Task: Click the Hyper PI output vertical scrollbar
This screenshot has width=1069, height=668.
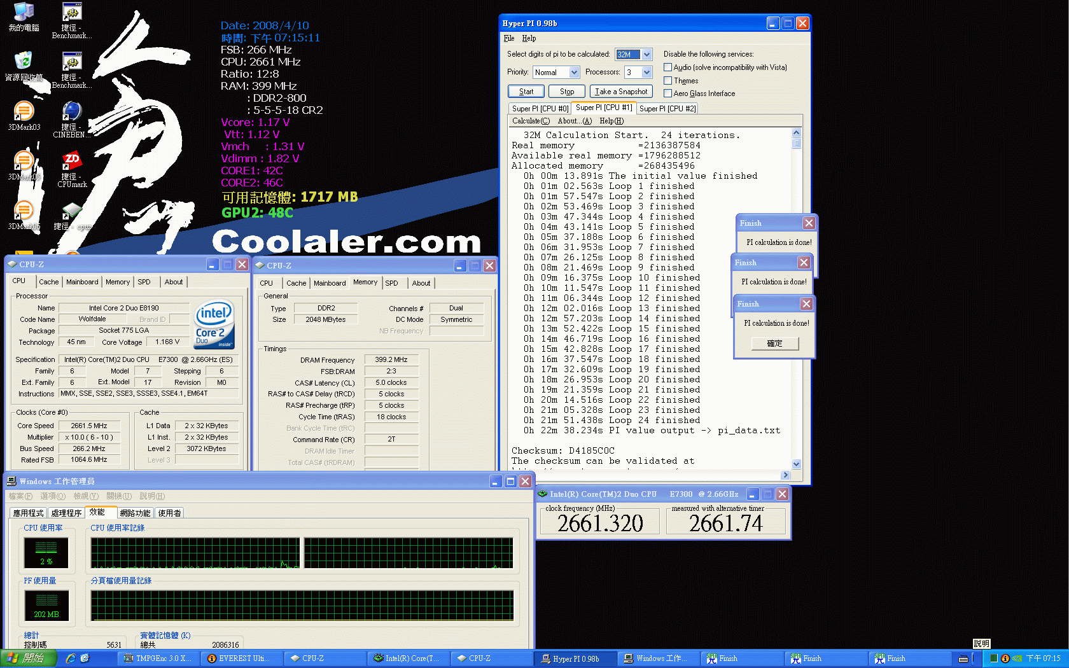Action: (x=796, y=299)
